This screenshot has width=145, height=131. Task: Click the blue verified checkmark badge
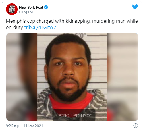coord(46,7)
